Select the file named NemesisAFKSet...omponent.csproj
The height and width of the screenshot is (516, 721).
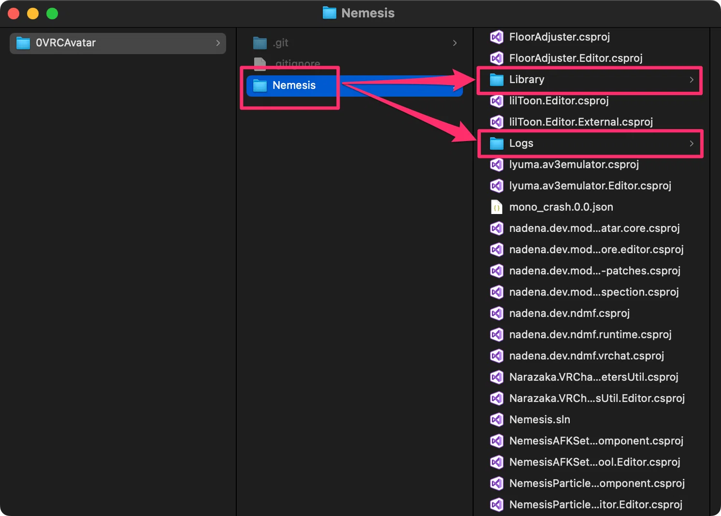pos(596,441)
